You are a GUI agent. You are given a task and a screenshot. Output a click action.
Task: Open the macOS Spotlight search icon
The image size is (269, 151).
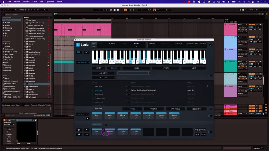coord(249,2)
